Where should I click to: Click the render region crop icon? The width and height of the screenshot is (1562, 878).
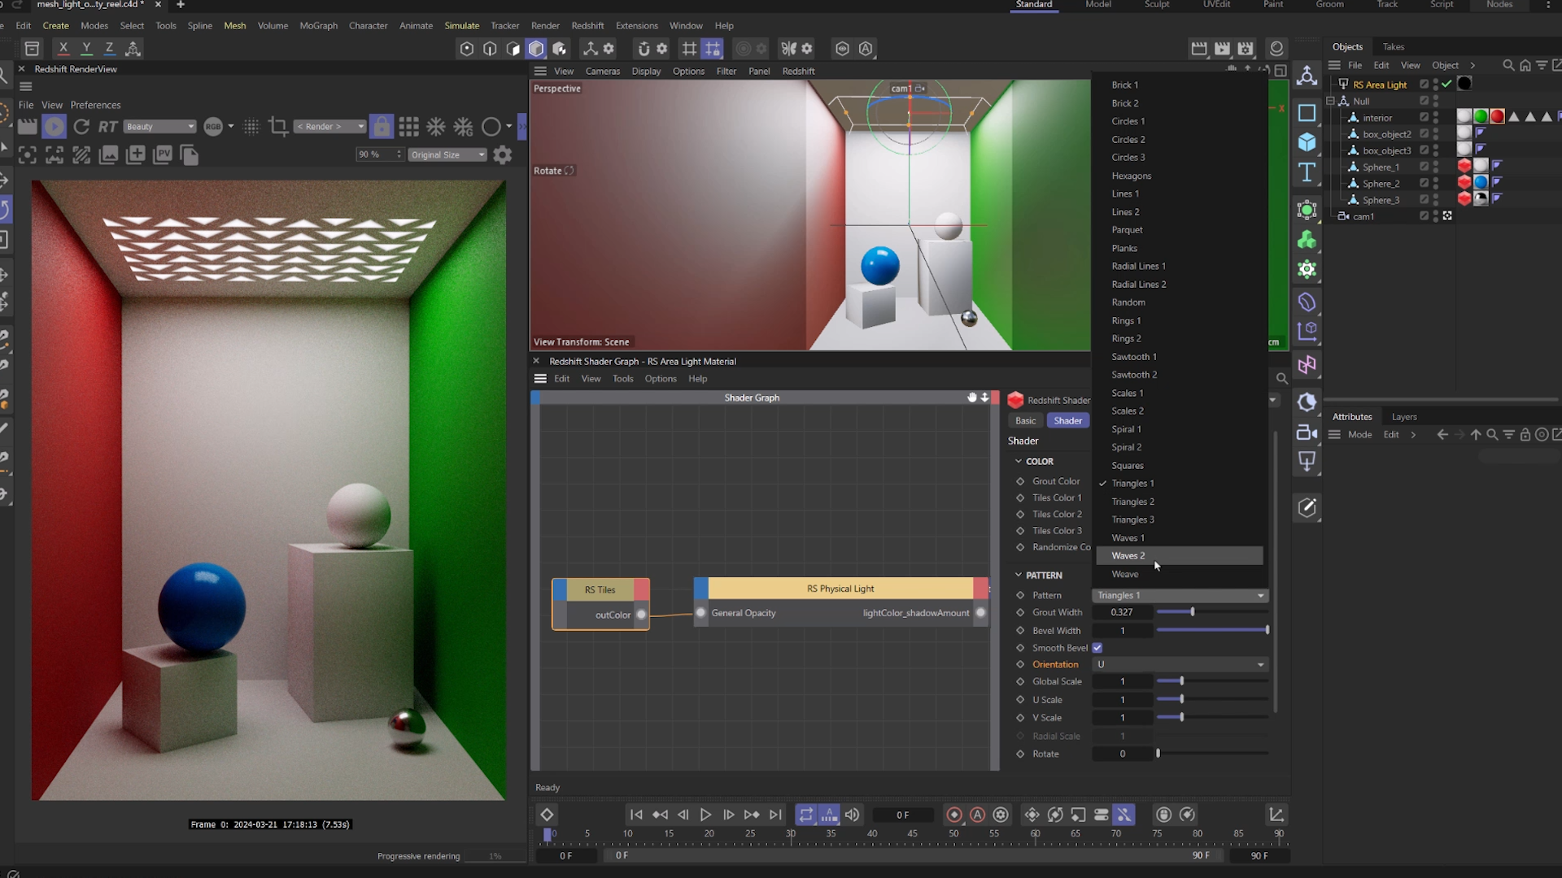tap(278, 127)
